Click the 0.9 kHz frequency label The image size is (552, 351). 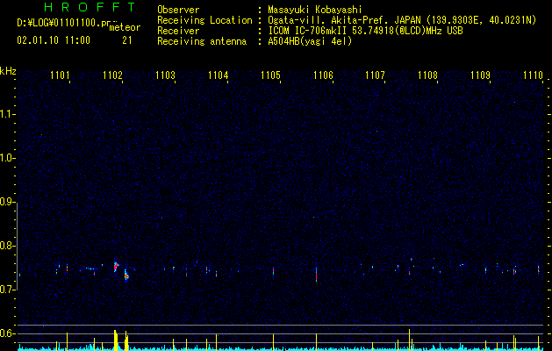(x=8, y=203)
